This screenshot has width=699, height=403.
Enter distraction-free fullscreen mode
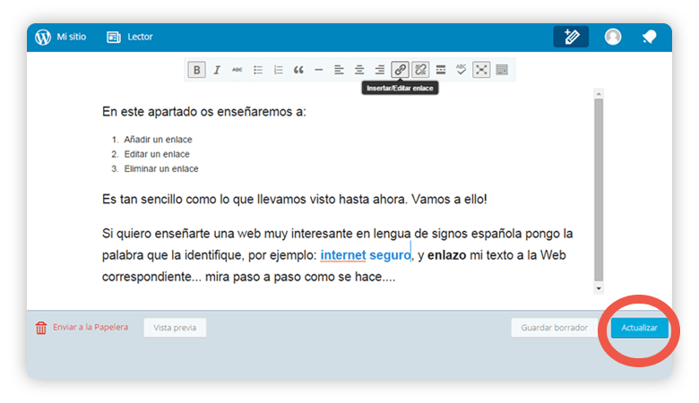(x=481, y=70)
